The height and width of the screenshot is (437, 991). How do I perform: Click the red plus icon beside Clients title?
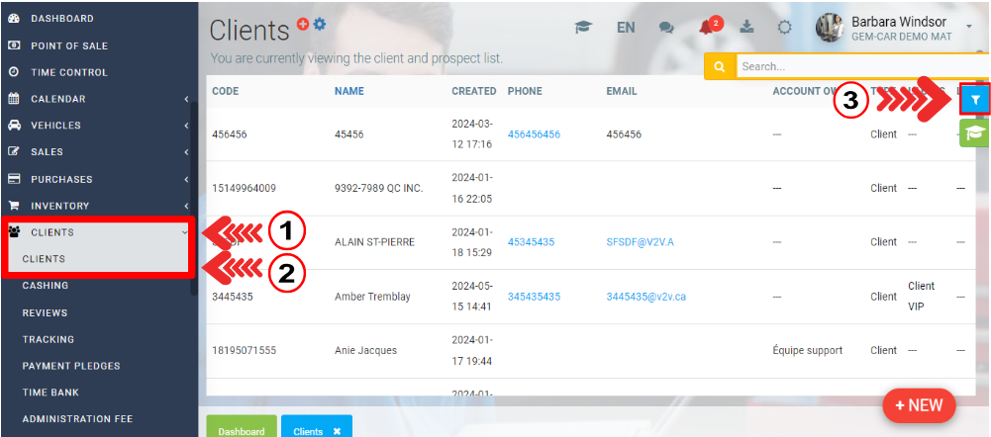[x=303, y=24]
